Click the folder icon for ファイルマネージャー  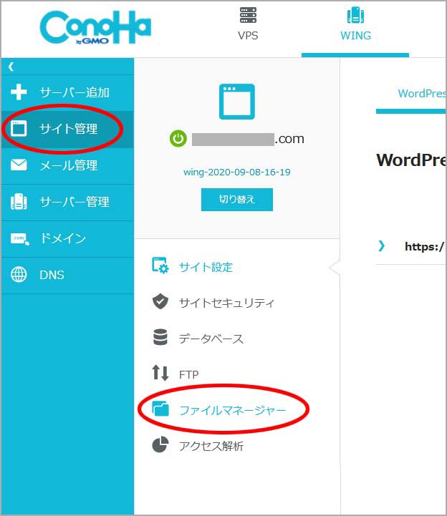pos(160,409)
